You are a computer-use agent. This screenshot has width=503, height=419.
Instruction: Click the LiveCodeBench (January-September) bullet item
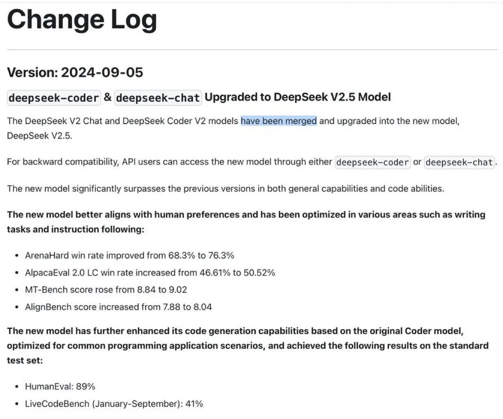114,404
